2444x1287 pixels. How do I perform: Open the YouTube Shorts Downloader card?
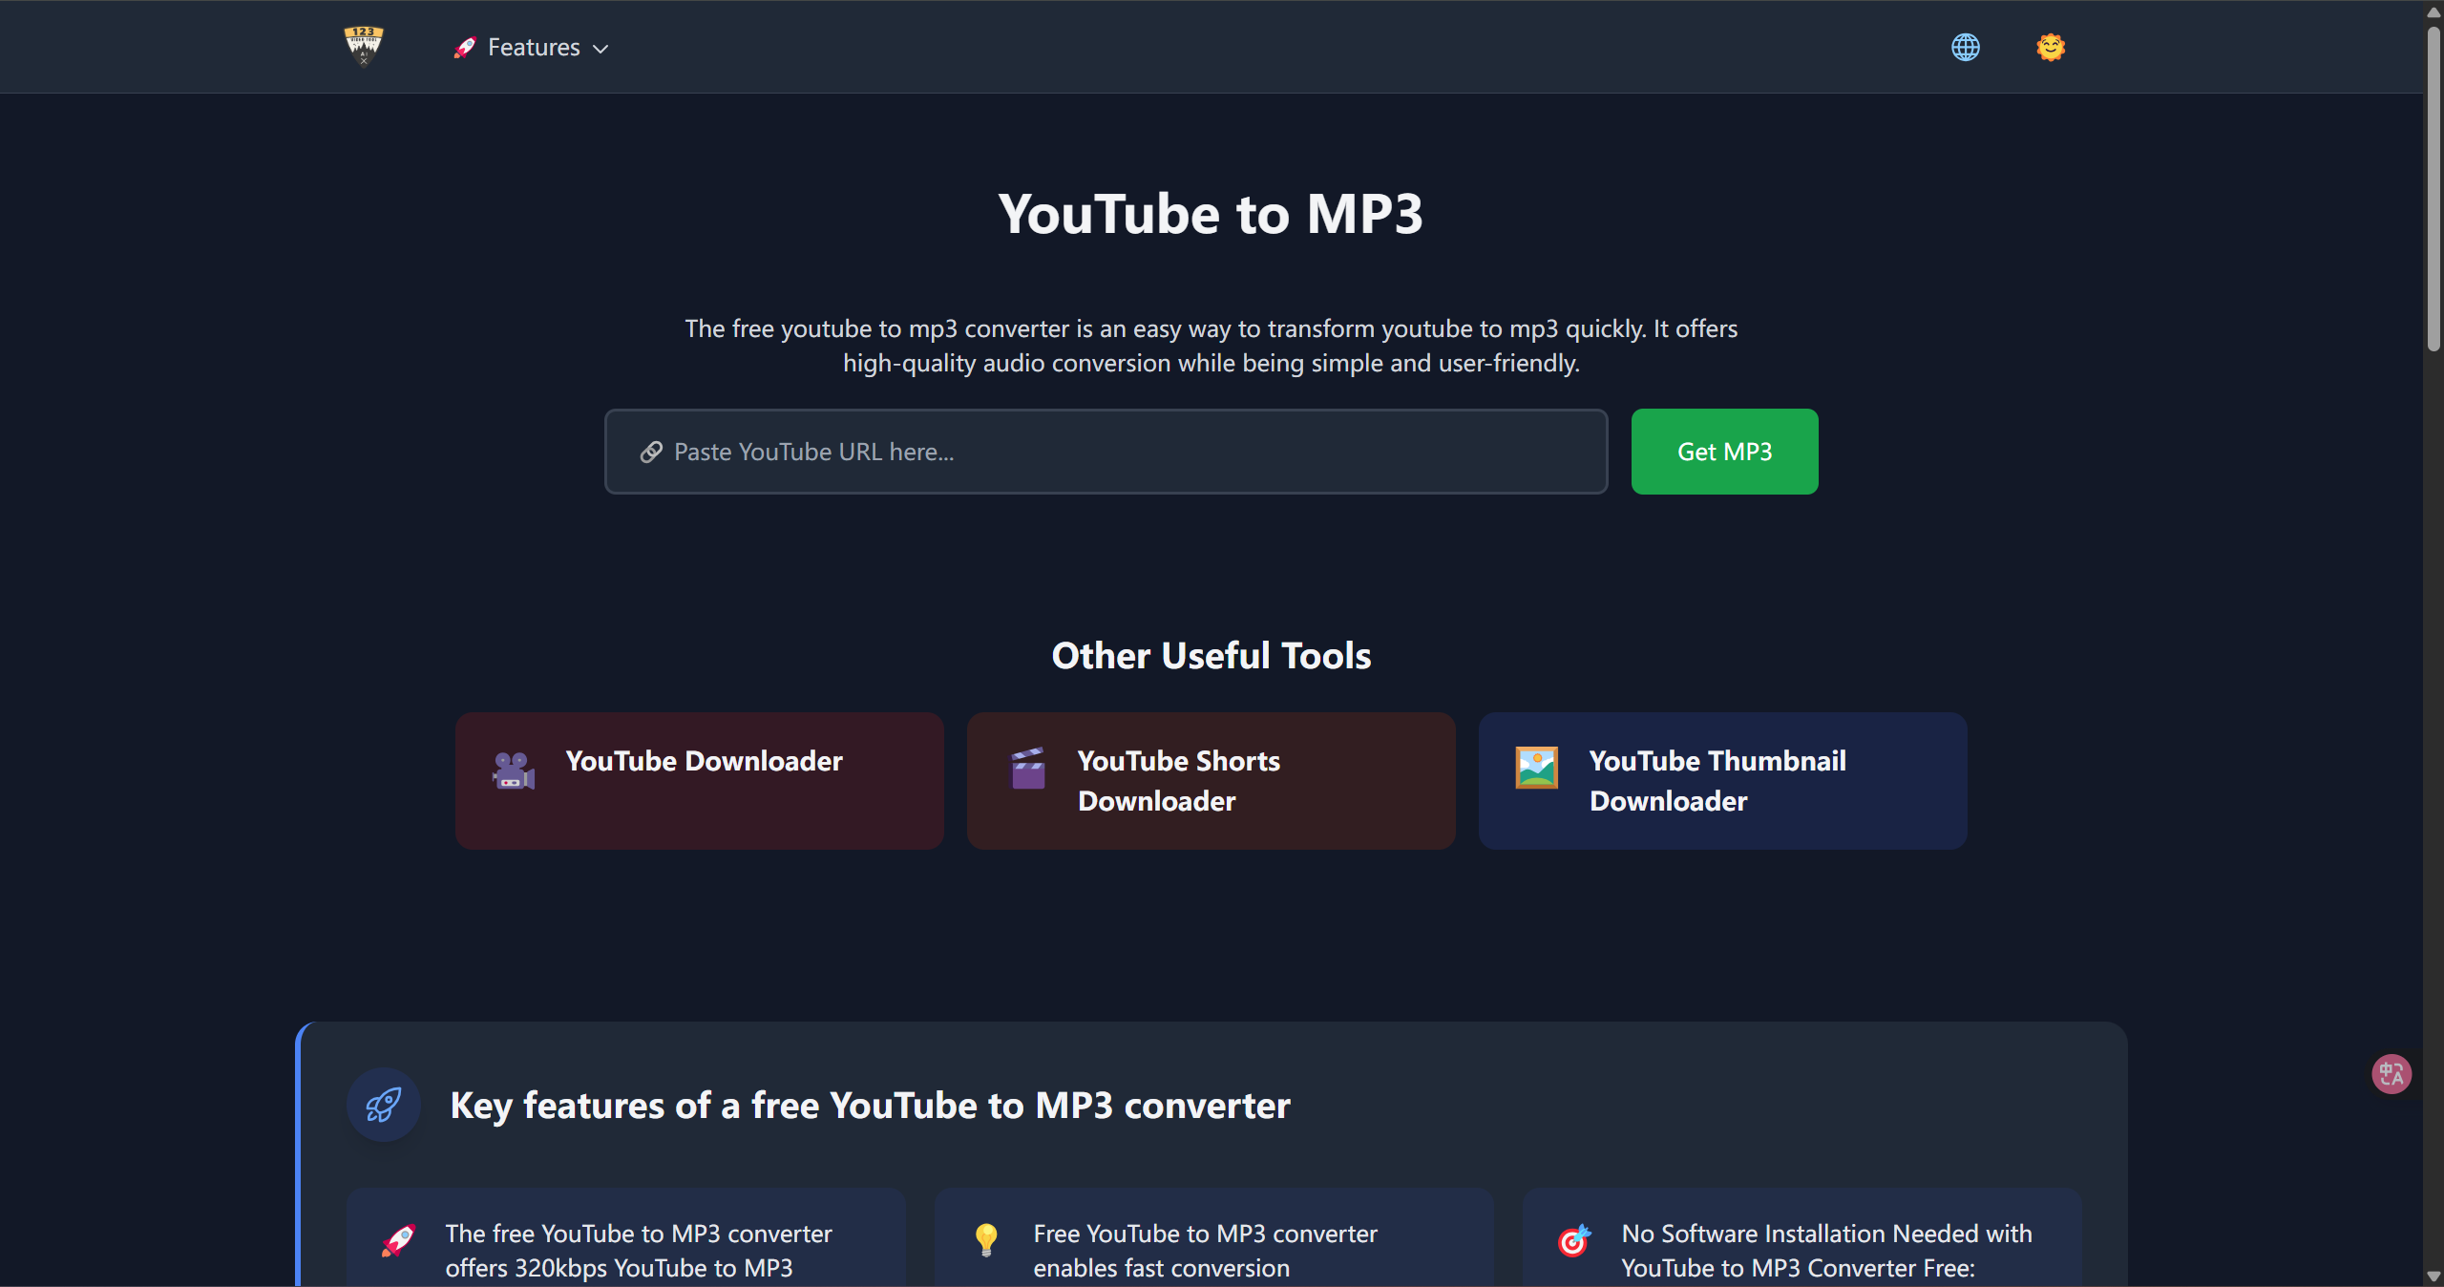click(x=1211, y=781)
